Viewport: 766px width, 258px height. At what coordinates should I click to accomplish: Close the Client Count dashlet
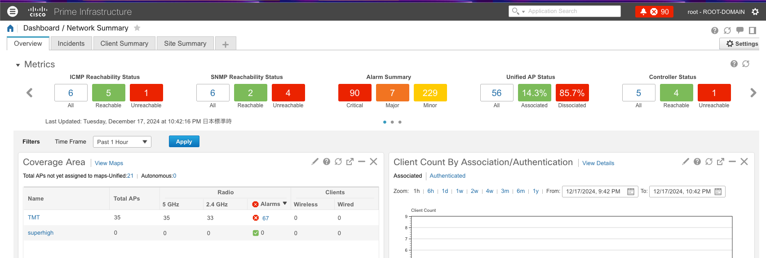point(744,162)
